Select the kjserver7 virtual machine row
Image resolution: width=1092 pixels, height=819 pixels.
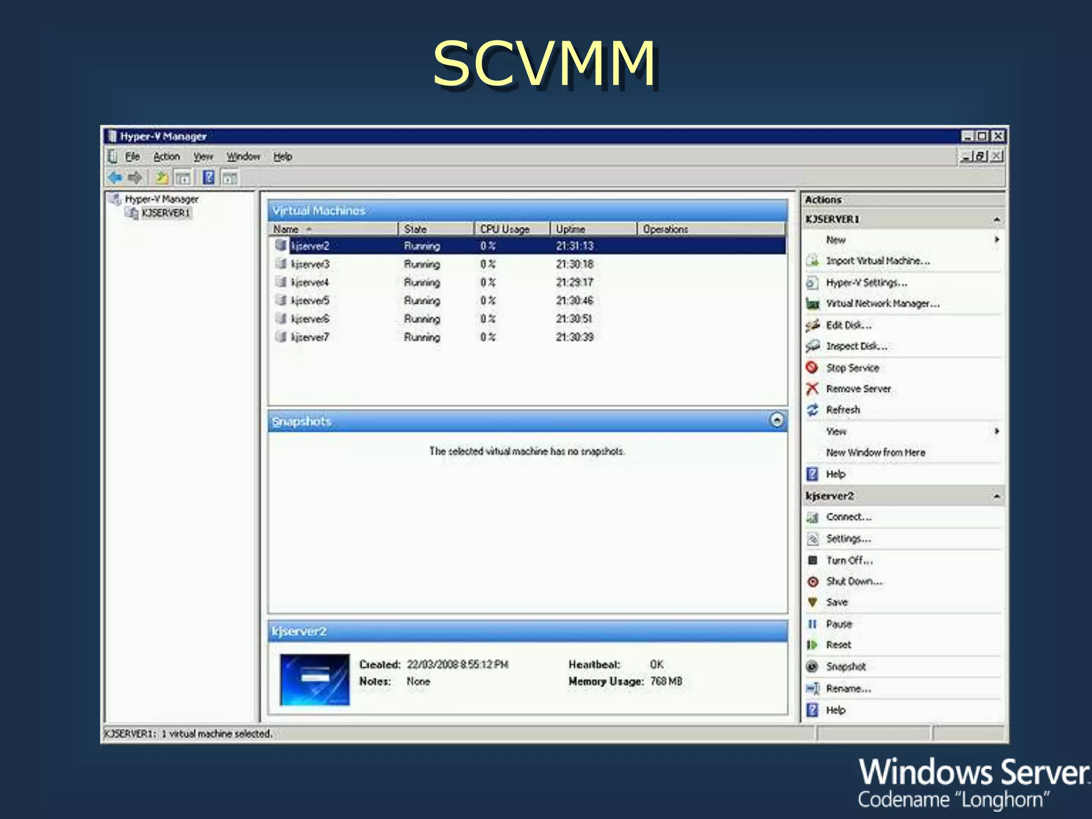point(528,337)
